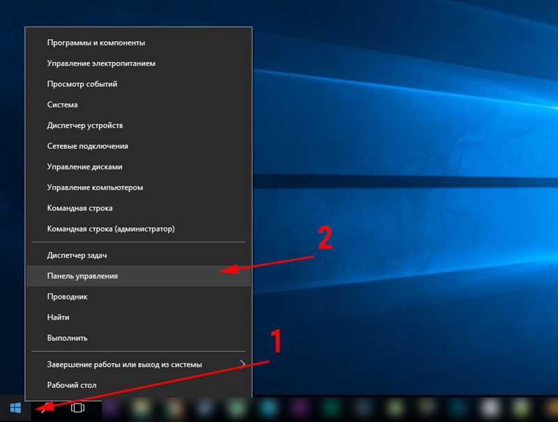Open Выполнить dialog entry
This screenshot has height=422, width=558.
(138, 338)
